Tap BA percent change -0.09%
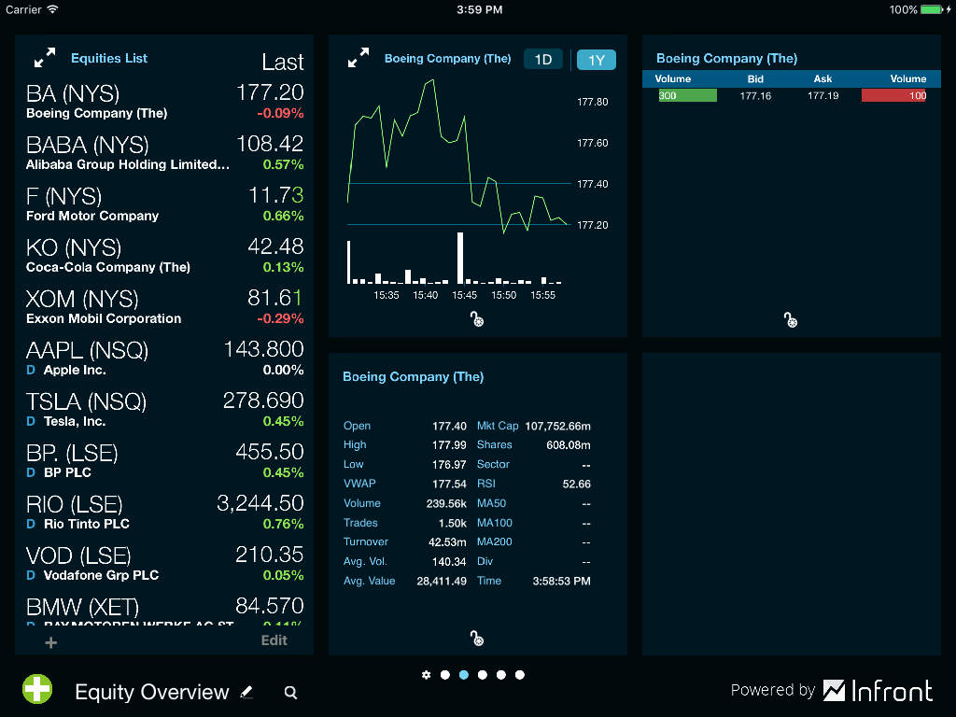The width and height of the screenshot is (956, 717). [280, 113]
